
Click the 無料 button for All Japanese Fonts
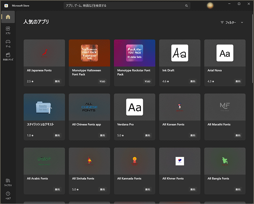pyautogui.click(x=57, y=81)
